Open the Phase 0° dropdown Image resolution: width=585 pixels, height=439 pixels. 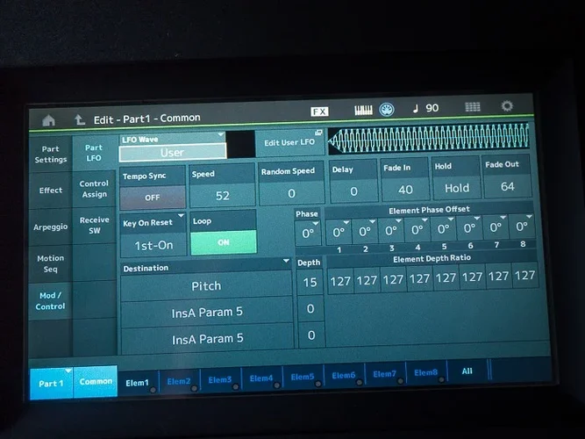[308, 234]
